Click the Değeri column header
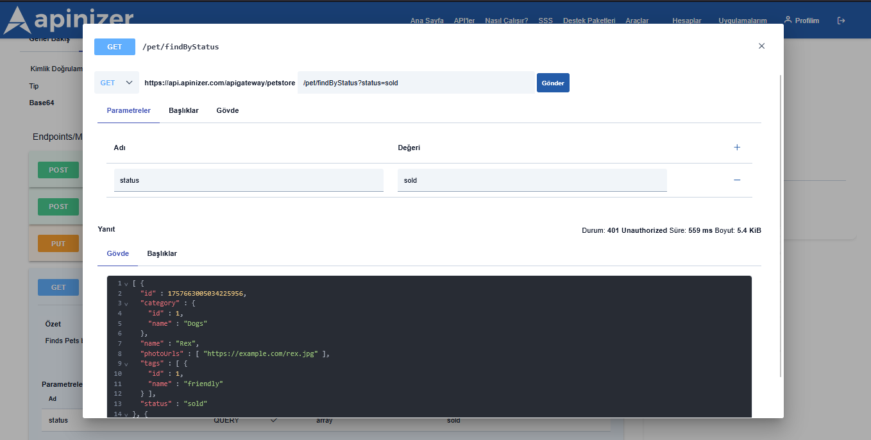This screenshot has height=440, width=871. (409, 148)
